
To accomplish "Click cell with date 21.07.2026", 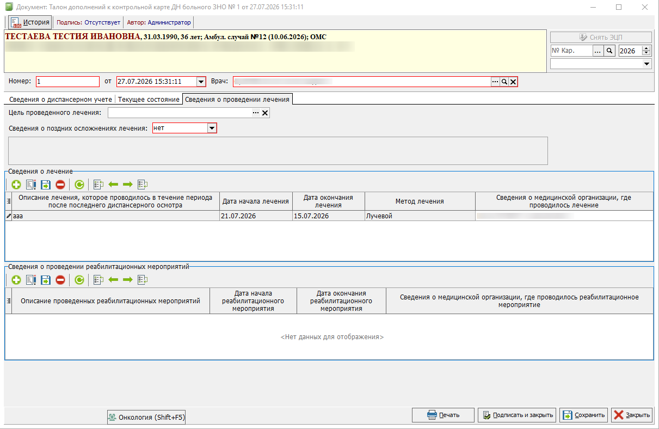I will [256, 216].
